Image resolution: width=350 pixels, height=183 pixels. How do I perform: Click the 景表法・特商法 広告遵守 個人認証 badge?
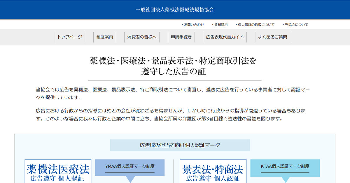213,171
